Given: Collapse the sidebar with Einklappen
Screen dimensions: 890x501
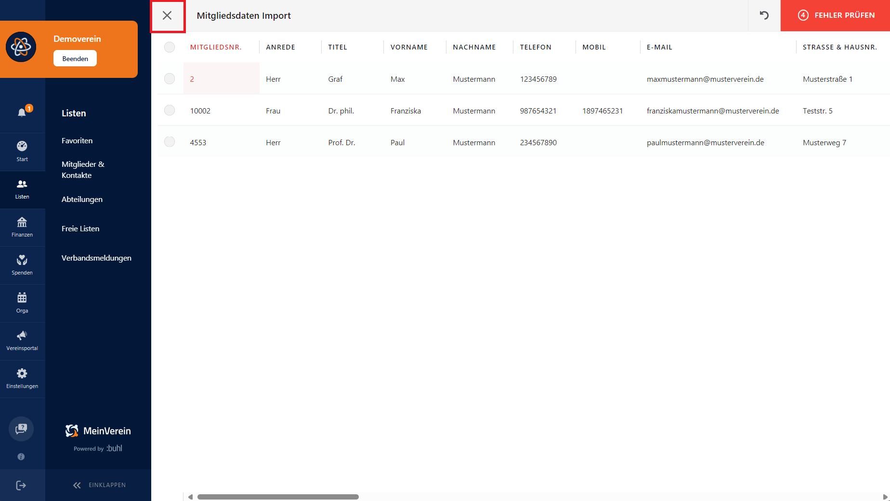Looking at the screenshot, I should (x=99, y=485).
